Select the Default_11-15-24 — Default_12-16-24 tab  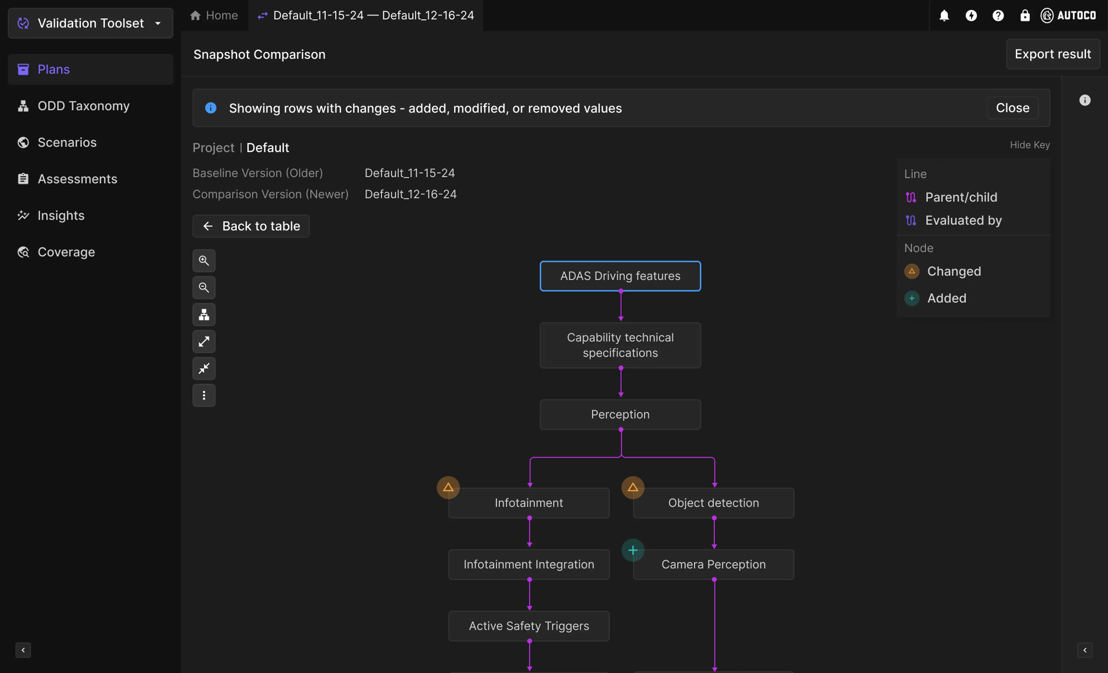[x=366, y=15]
